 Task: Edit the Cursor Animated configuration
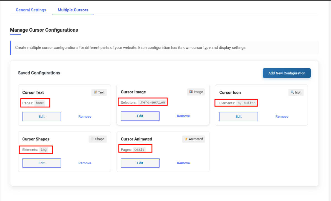tap(140, 163)
